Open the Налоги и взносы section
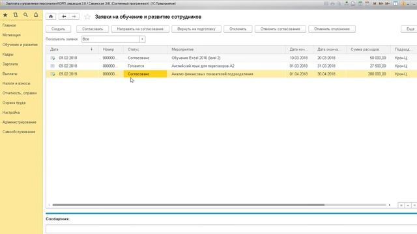 point(16,83)
